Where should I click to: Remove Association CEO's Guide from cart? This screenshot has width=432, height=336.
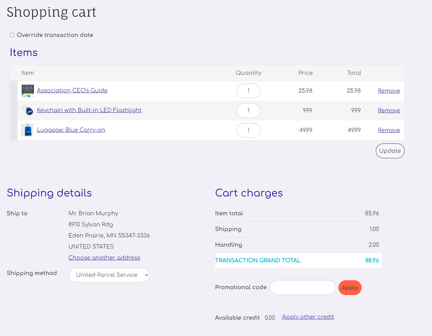pos(389,91)
